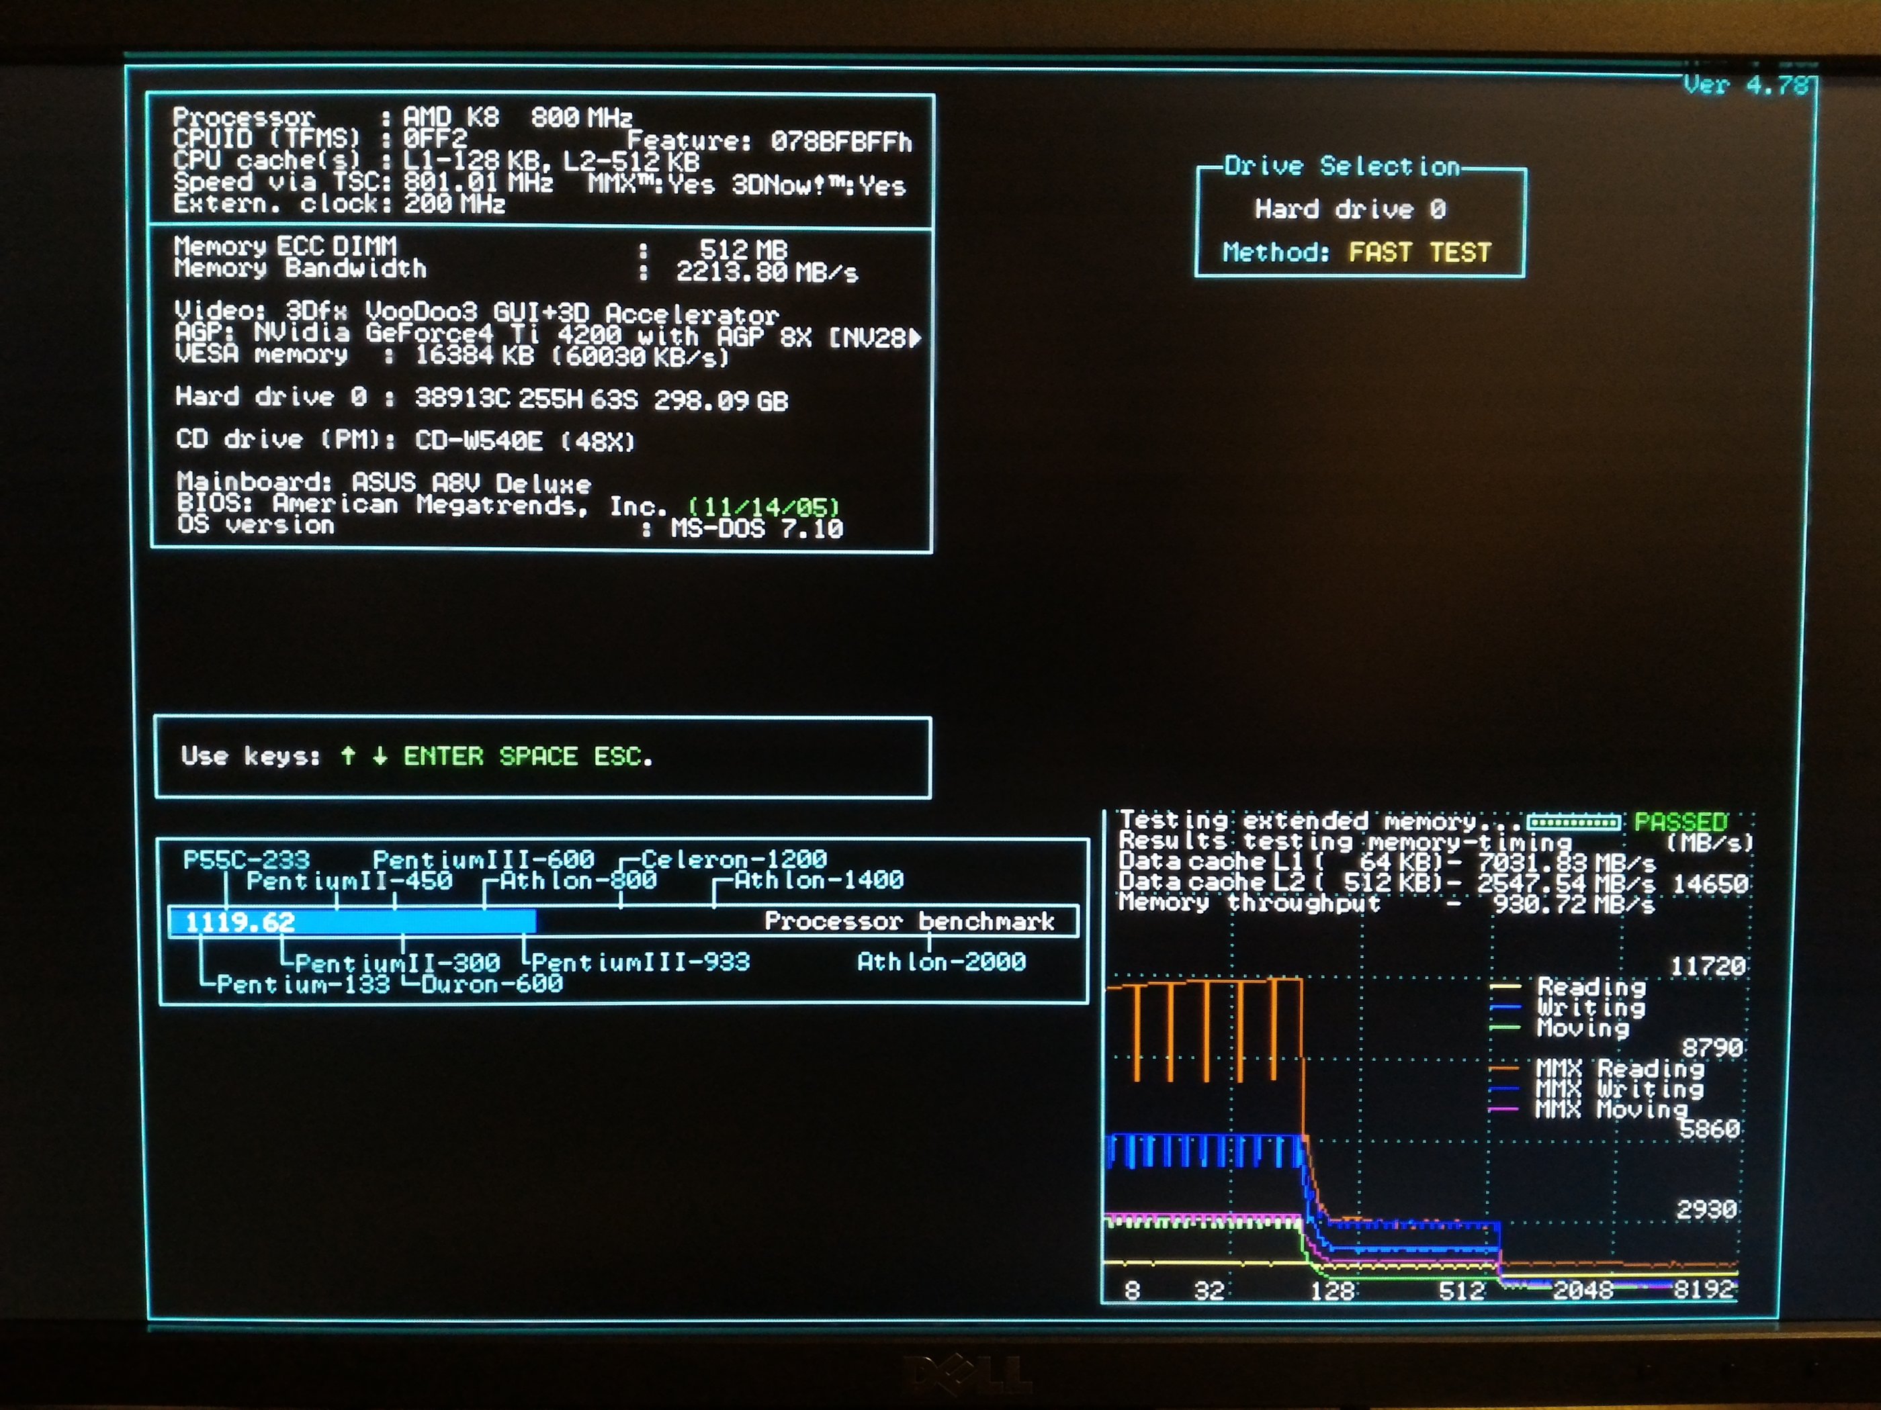
Task: Click the Ver 4.78 version label
Action: [x=1746, y=85]
